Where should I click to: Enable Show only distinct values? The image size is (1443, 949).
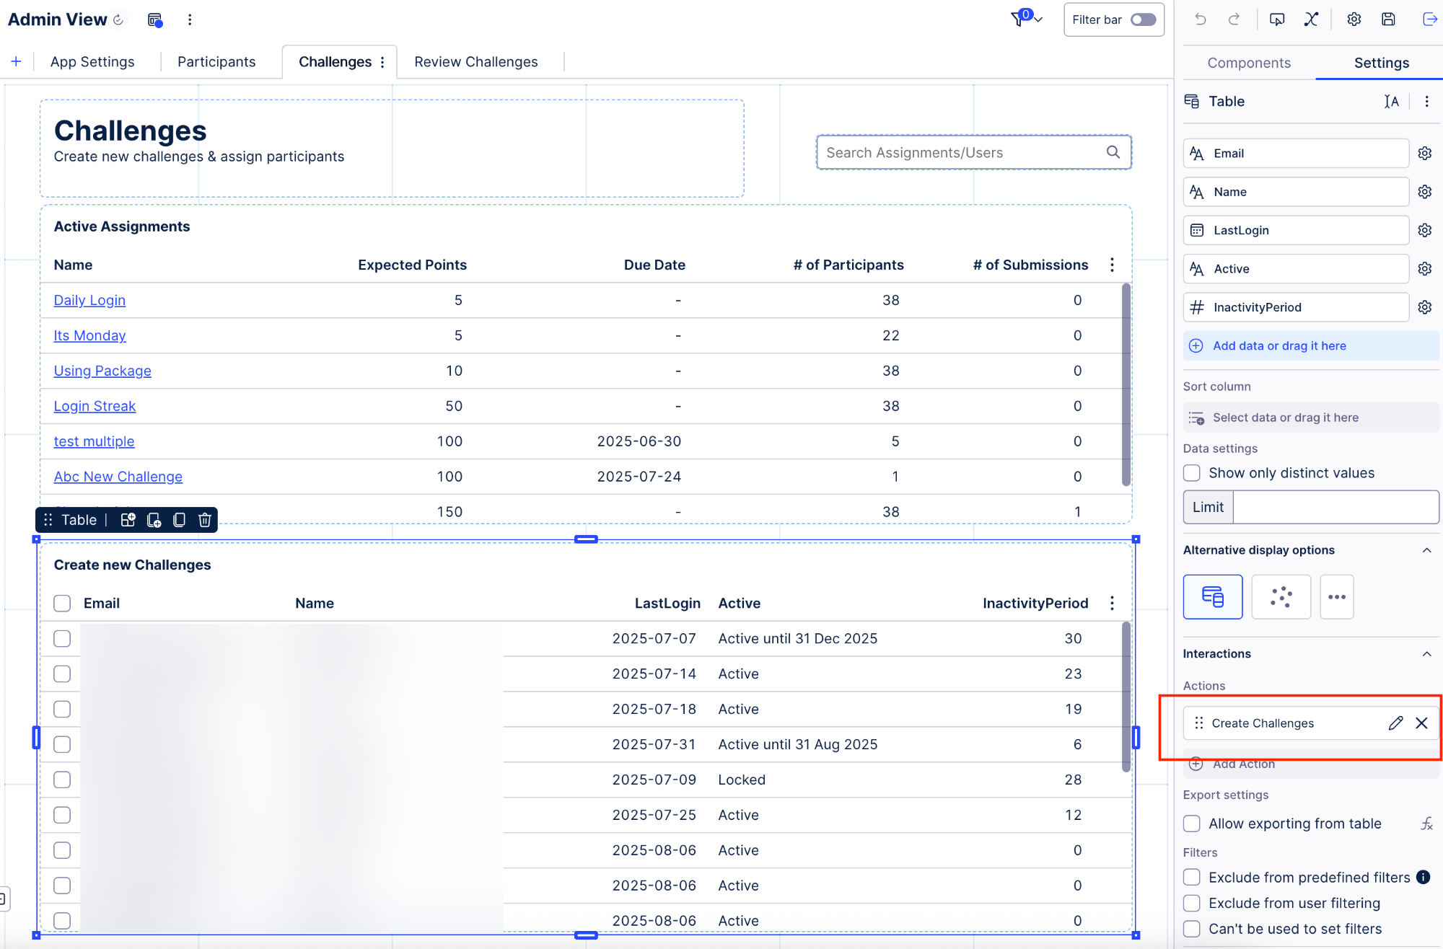point(1192,472)
